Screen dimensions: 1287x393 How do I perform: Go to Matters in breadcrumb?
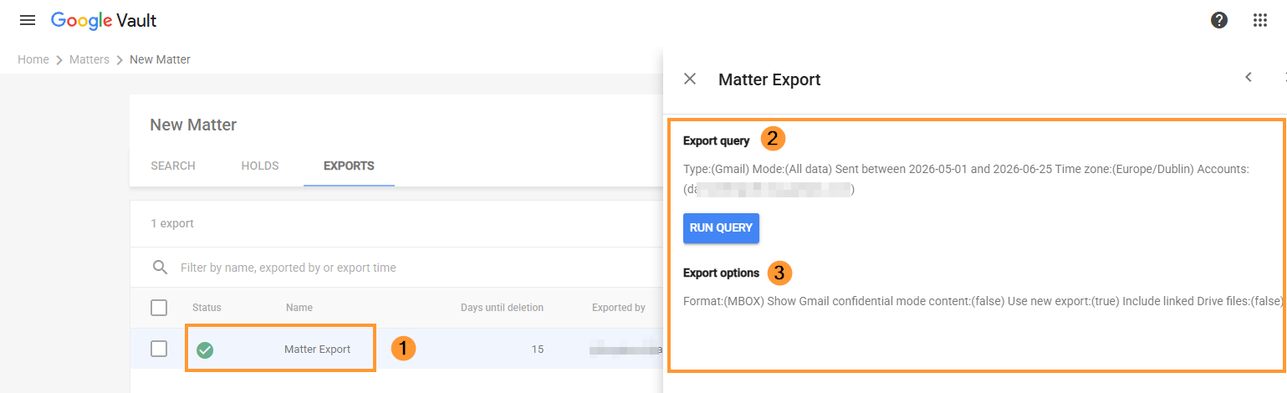coord(89,59)
